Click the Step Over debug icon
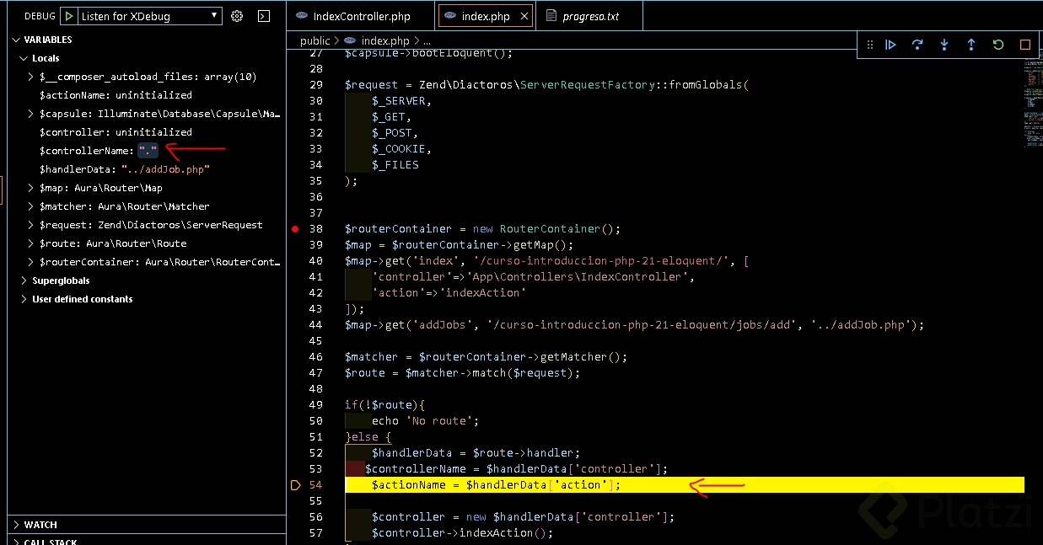Image resolution: width=1043 pixels, height=545 pixels. tap(917, 45)
